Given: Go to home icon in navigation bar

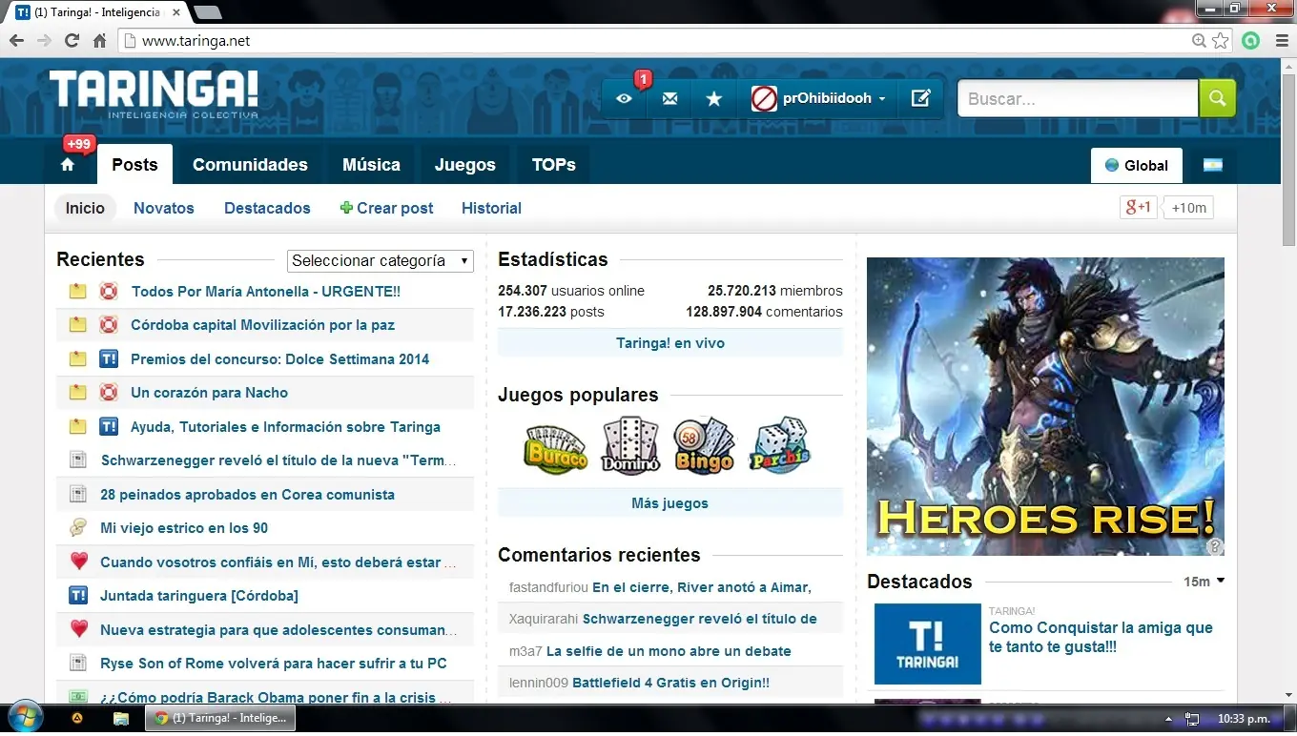Looking at the screenshot, I should click(x=68, y=165).
